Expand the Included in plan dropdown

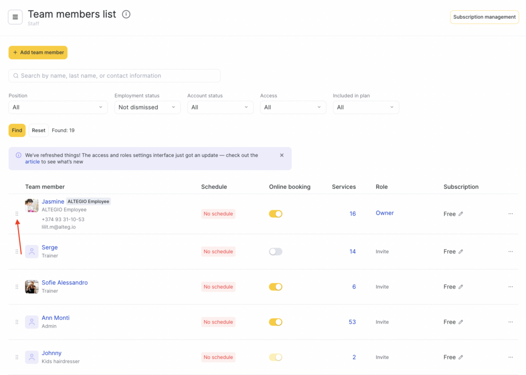[366, 107]
